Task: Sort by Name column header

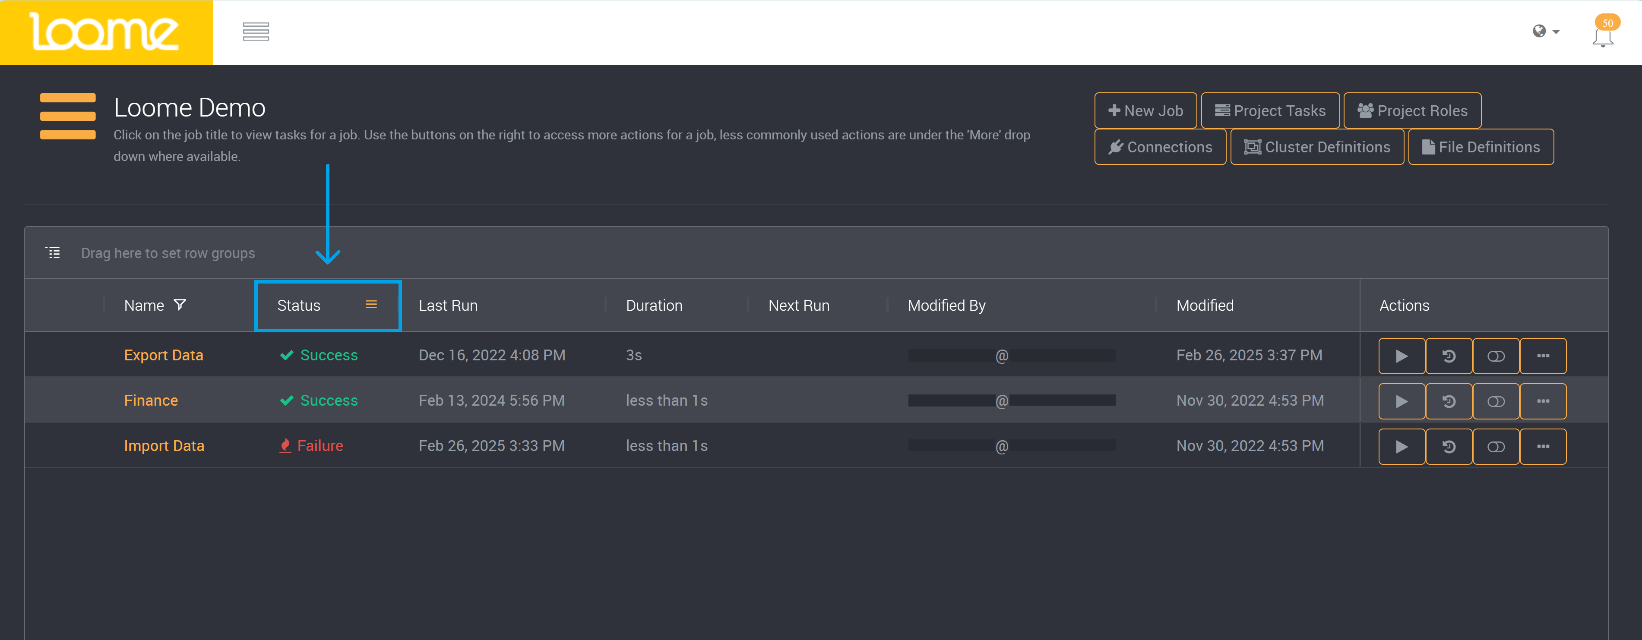Action: click(x=144, y=306)
